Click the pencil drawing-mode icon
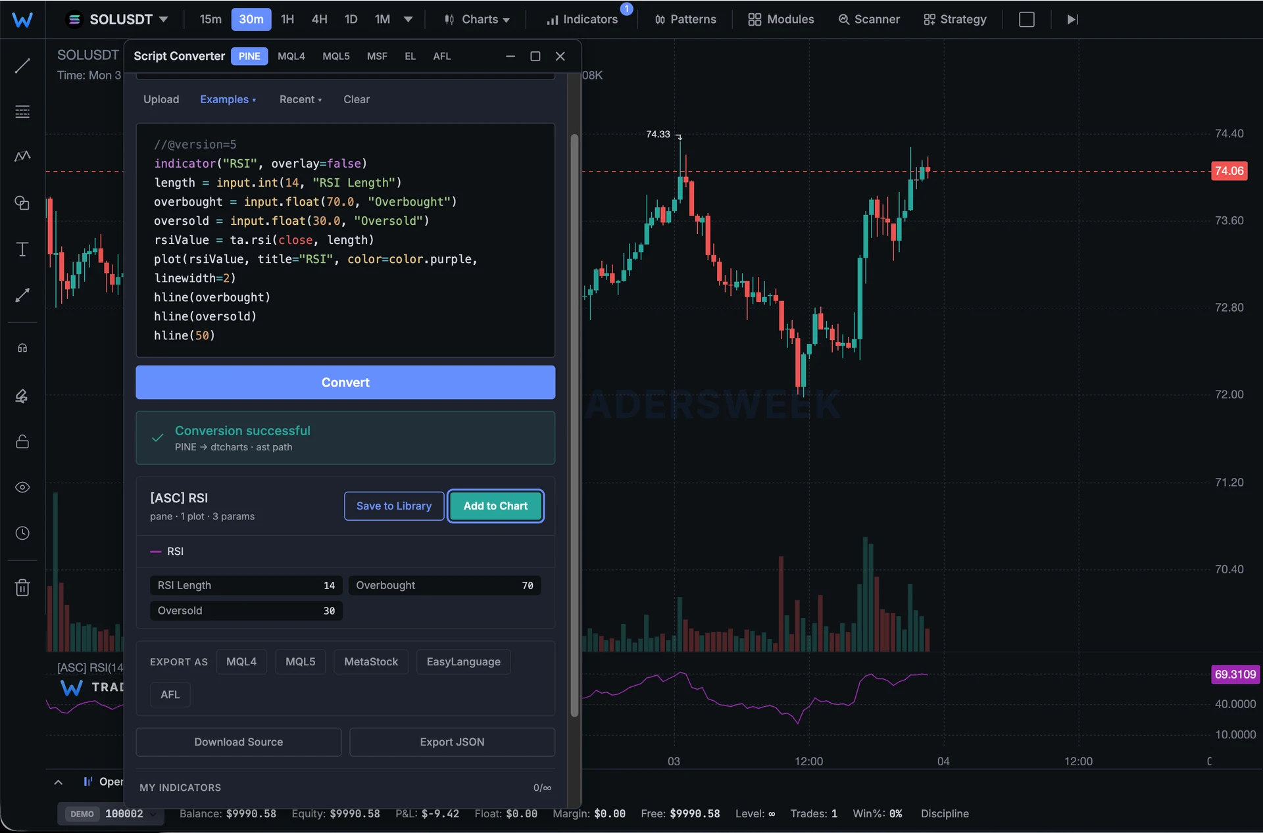The width and height of the screenshot is (1263, 833). coord(22,396)
